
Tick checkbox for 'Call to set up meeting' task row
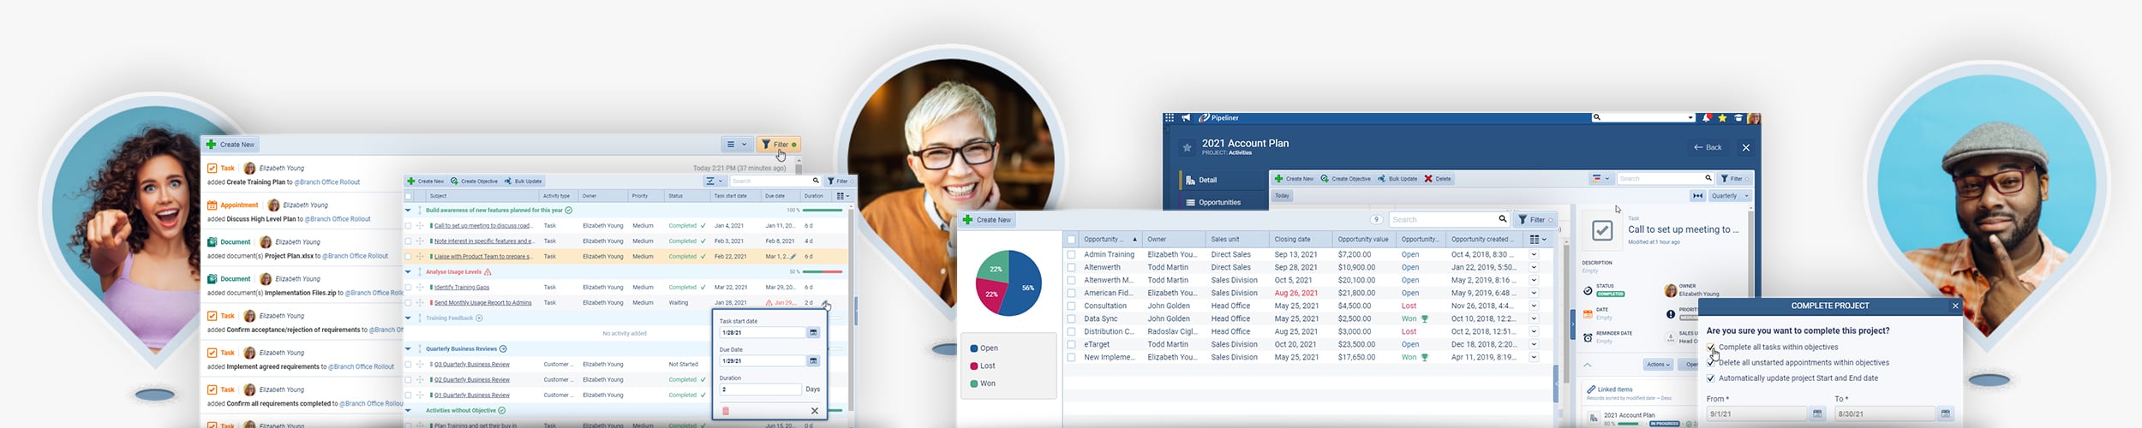408,226
